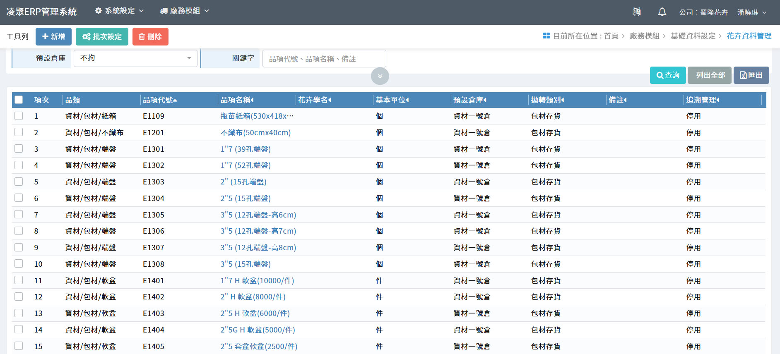Open the 潘曉琳 user account dropdown

pos(752,12)
